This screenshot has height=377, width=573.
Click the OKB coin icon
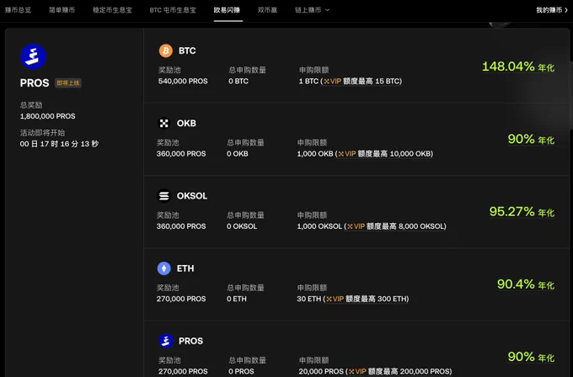tap(163, 124)
